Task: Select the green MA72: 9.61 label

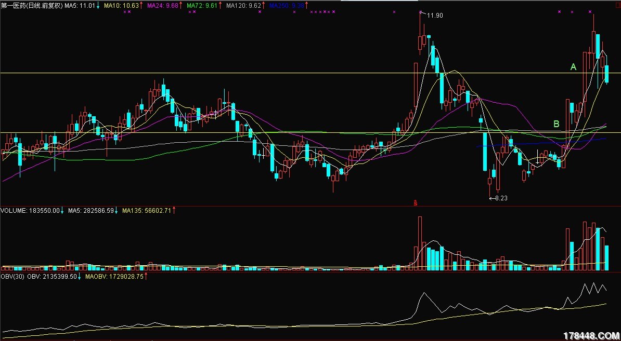Action: click(x=202, y=5)
